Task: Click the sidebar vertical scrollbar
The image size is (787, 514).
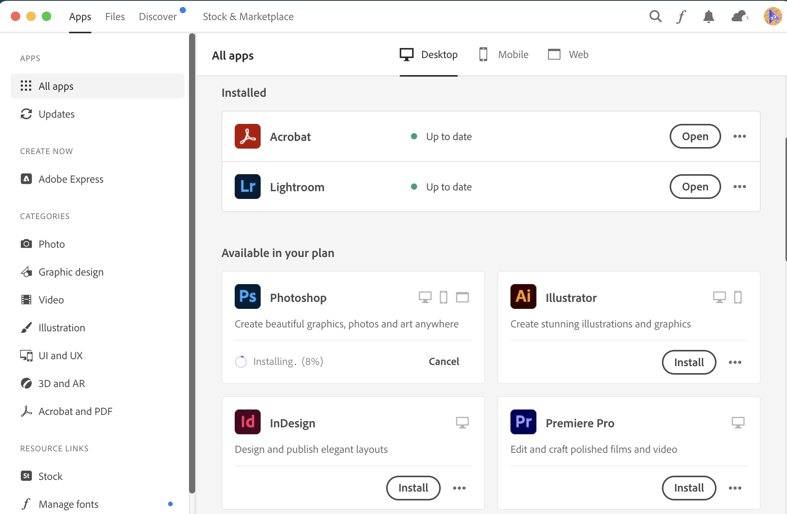Action: pos(192,263)
